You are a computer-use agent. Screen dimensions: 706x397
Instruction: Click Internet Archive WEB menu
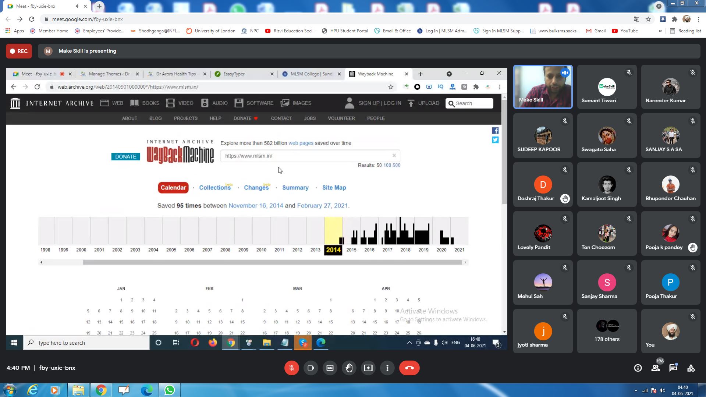coord(112,103)
